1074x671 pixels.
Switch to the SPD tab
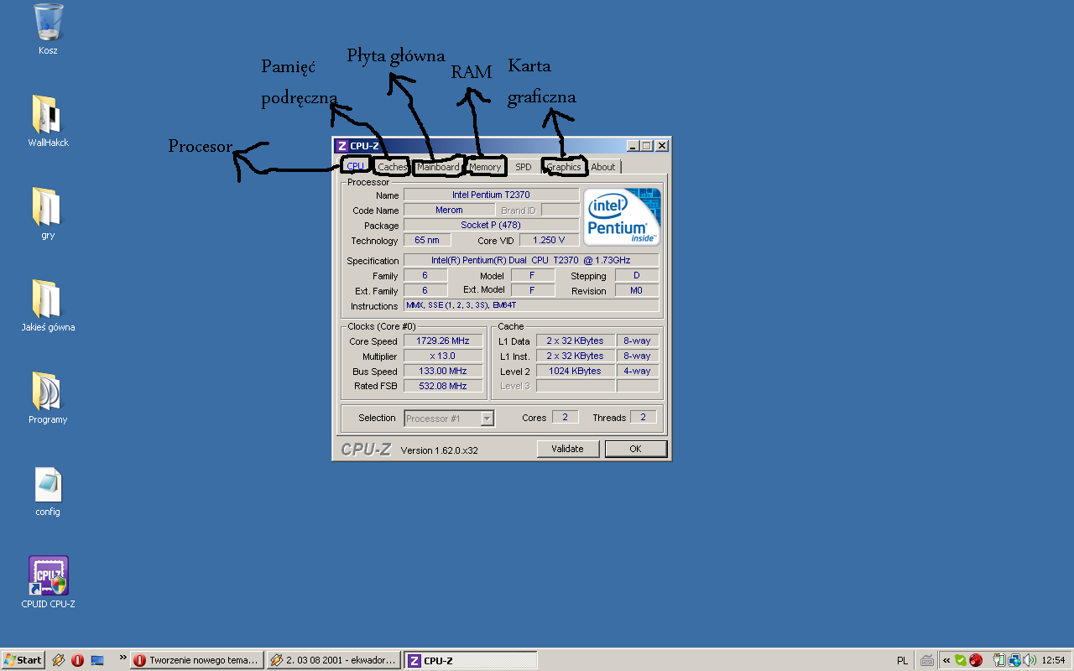click(x=524, y=167)
